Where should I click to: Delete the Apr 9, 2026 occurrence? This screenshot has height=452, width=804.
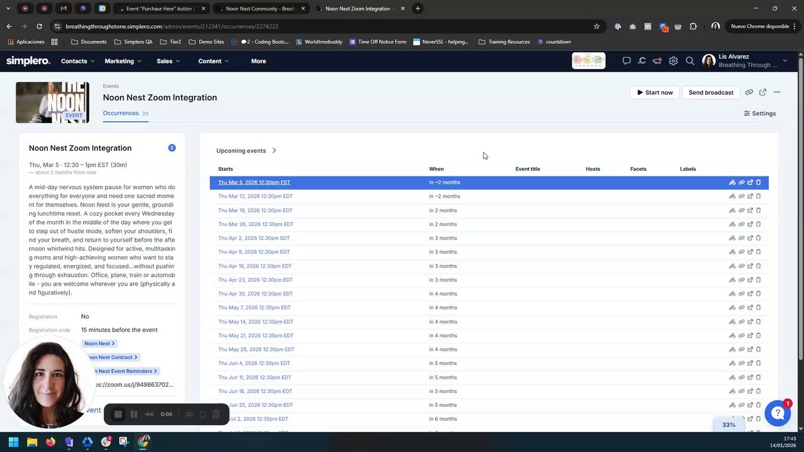click(758, 252)
